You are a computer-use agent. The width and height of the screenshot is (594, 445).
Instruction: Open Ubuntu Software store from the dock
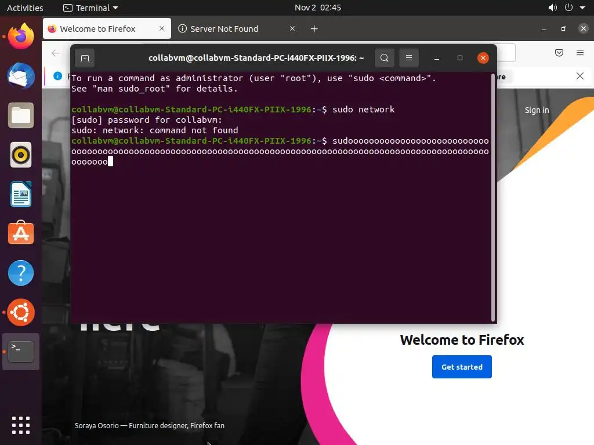[x=21, y=233]
